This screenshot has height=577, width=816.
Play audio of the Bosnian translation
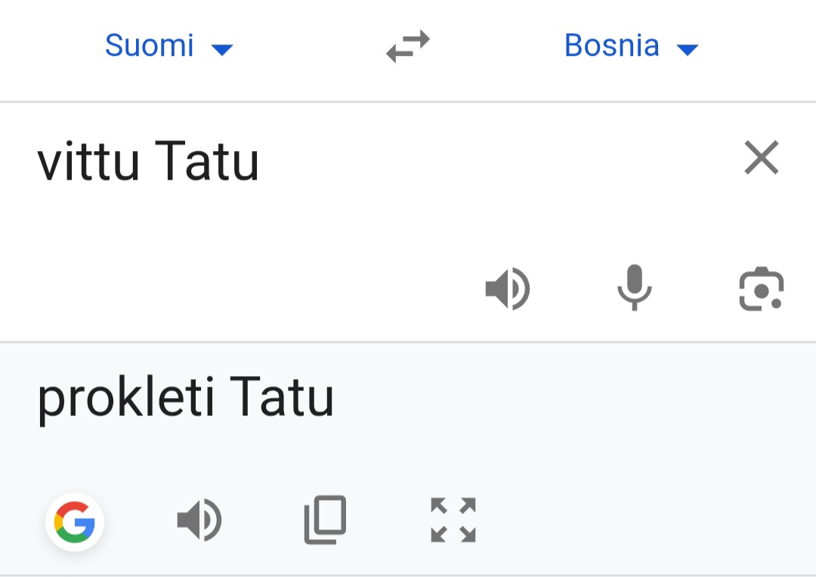199,520
